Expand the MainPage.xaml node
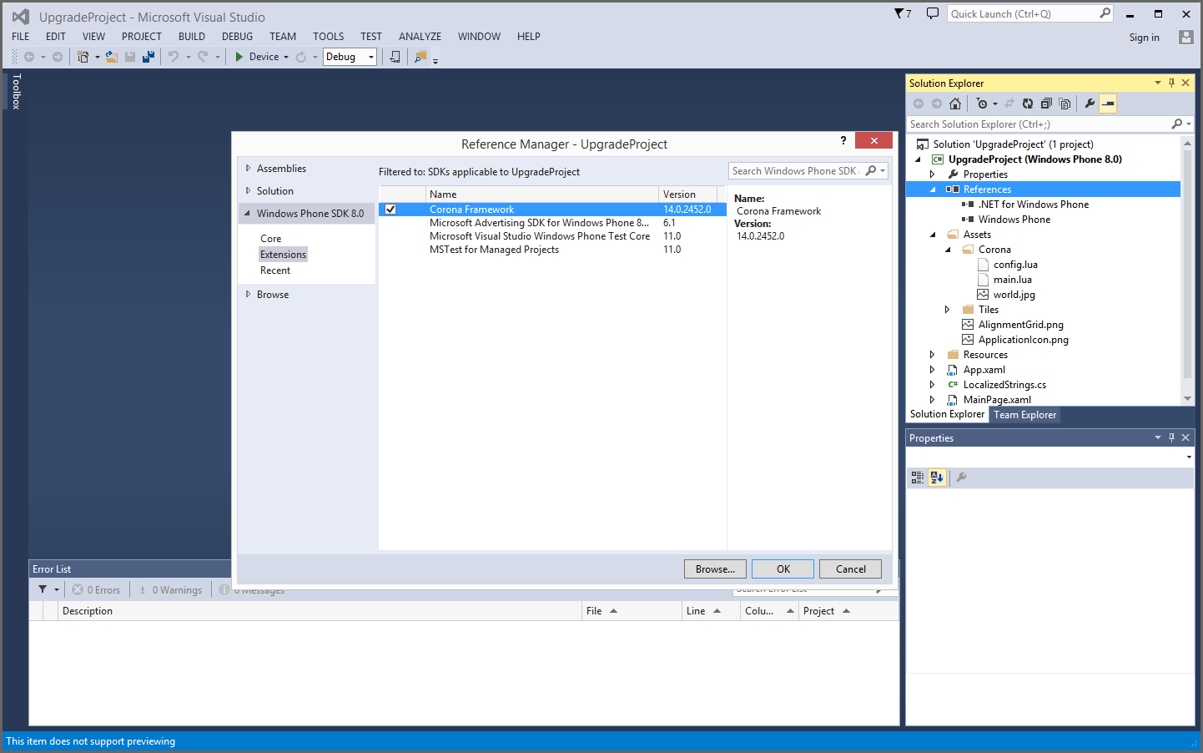 tap(932, 400)
